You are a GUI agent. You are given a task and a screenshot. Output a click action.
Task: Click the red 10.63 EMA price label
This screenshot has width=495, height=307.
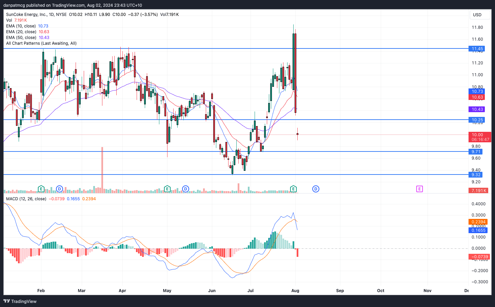pyautogui.click(x=477, y=97)
